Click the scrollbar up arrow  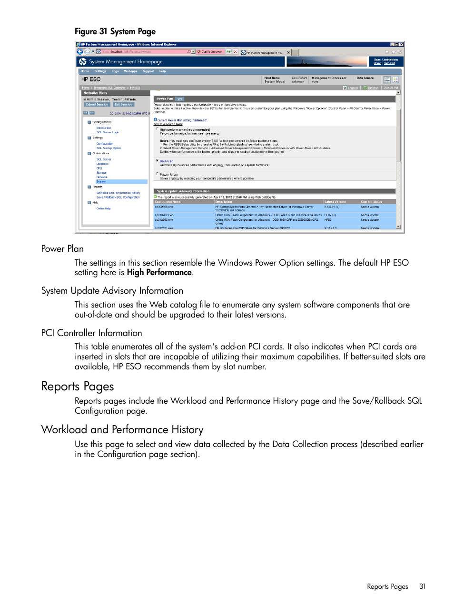click(x=398, y=93)
